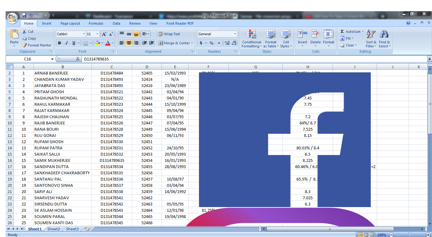Open Cell Styles gallery

(286, 39)
